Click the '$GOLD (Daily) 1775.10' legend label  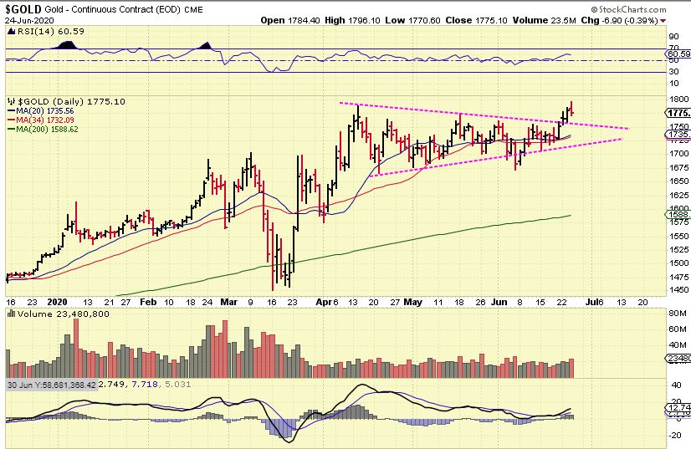click(x=71, y=101)
